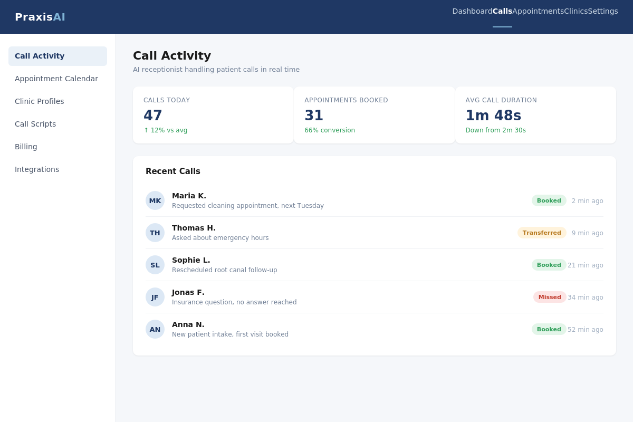The height and width of the screenshot is (422, 633).
Task: Select Call Activity in the sidebar
Action: tap(57, 56)
